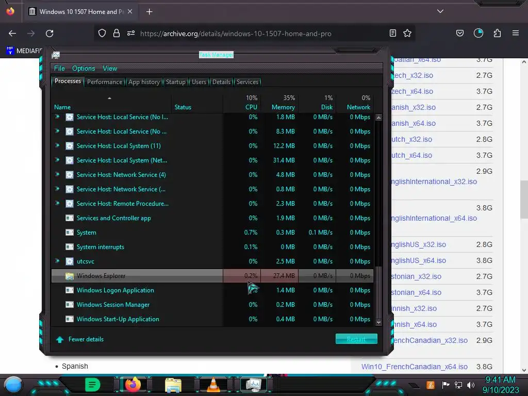
Task: Expand Service Host: Remote Procedure...
Action: 57,203
